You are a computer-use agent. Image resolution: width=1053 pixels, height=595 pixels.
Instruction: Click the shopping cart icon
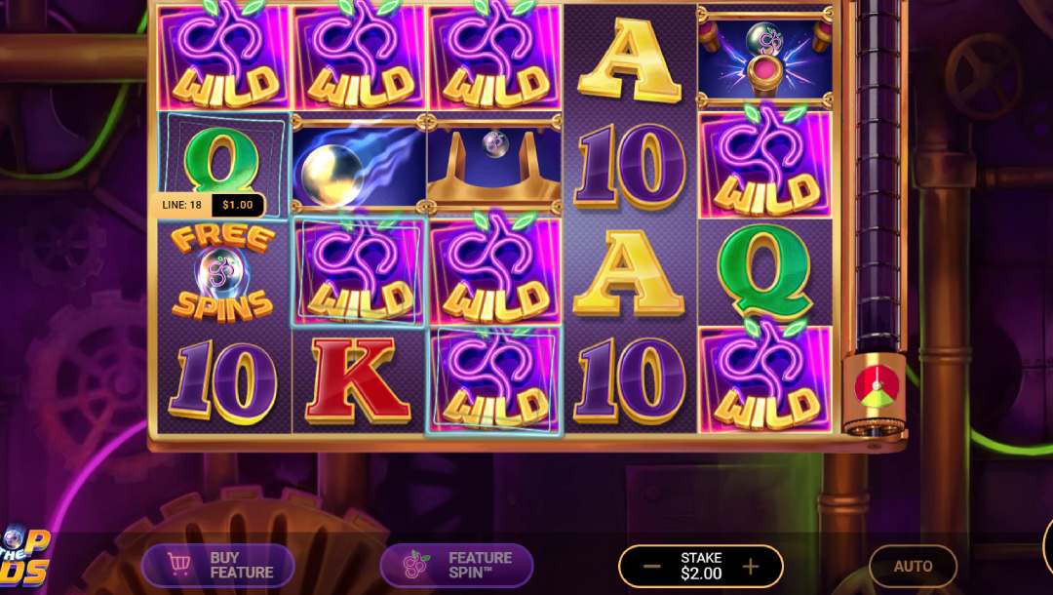click(x=178, y=565)
